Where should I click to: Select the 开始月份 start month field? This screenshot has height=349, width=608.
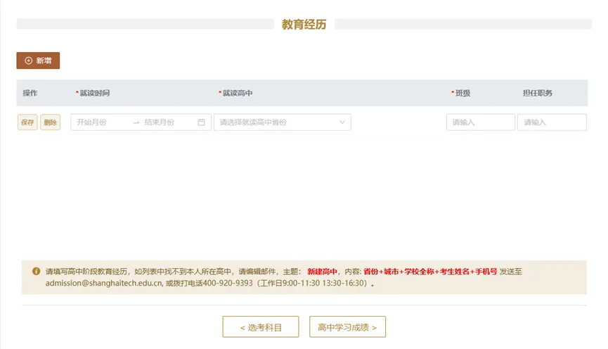click(x=101, y=122)
